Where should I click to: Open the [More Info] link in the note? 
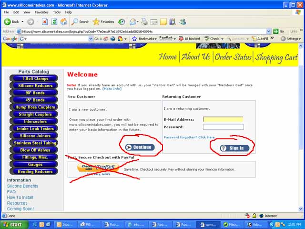click(x=112, y=89)
